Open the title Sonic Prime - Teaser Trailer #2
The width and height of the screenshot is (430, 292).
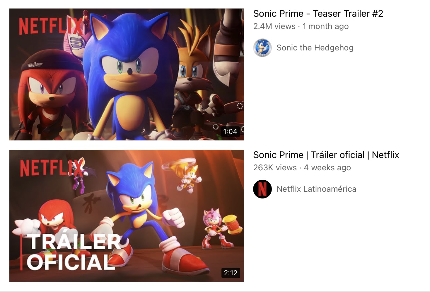click(x=318, y=13)
